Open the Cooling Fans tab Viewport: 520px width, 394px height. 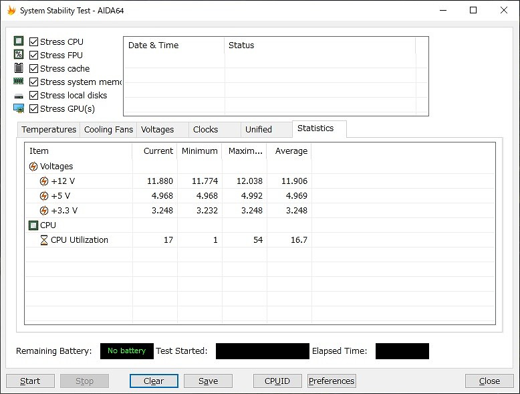coord(108,130)
